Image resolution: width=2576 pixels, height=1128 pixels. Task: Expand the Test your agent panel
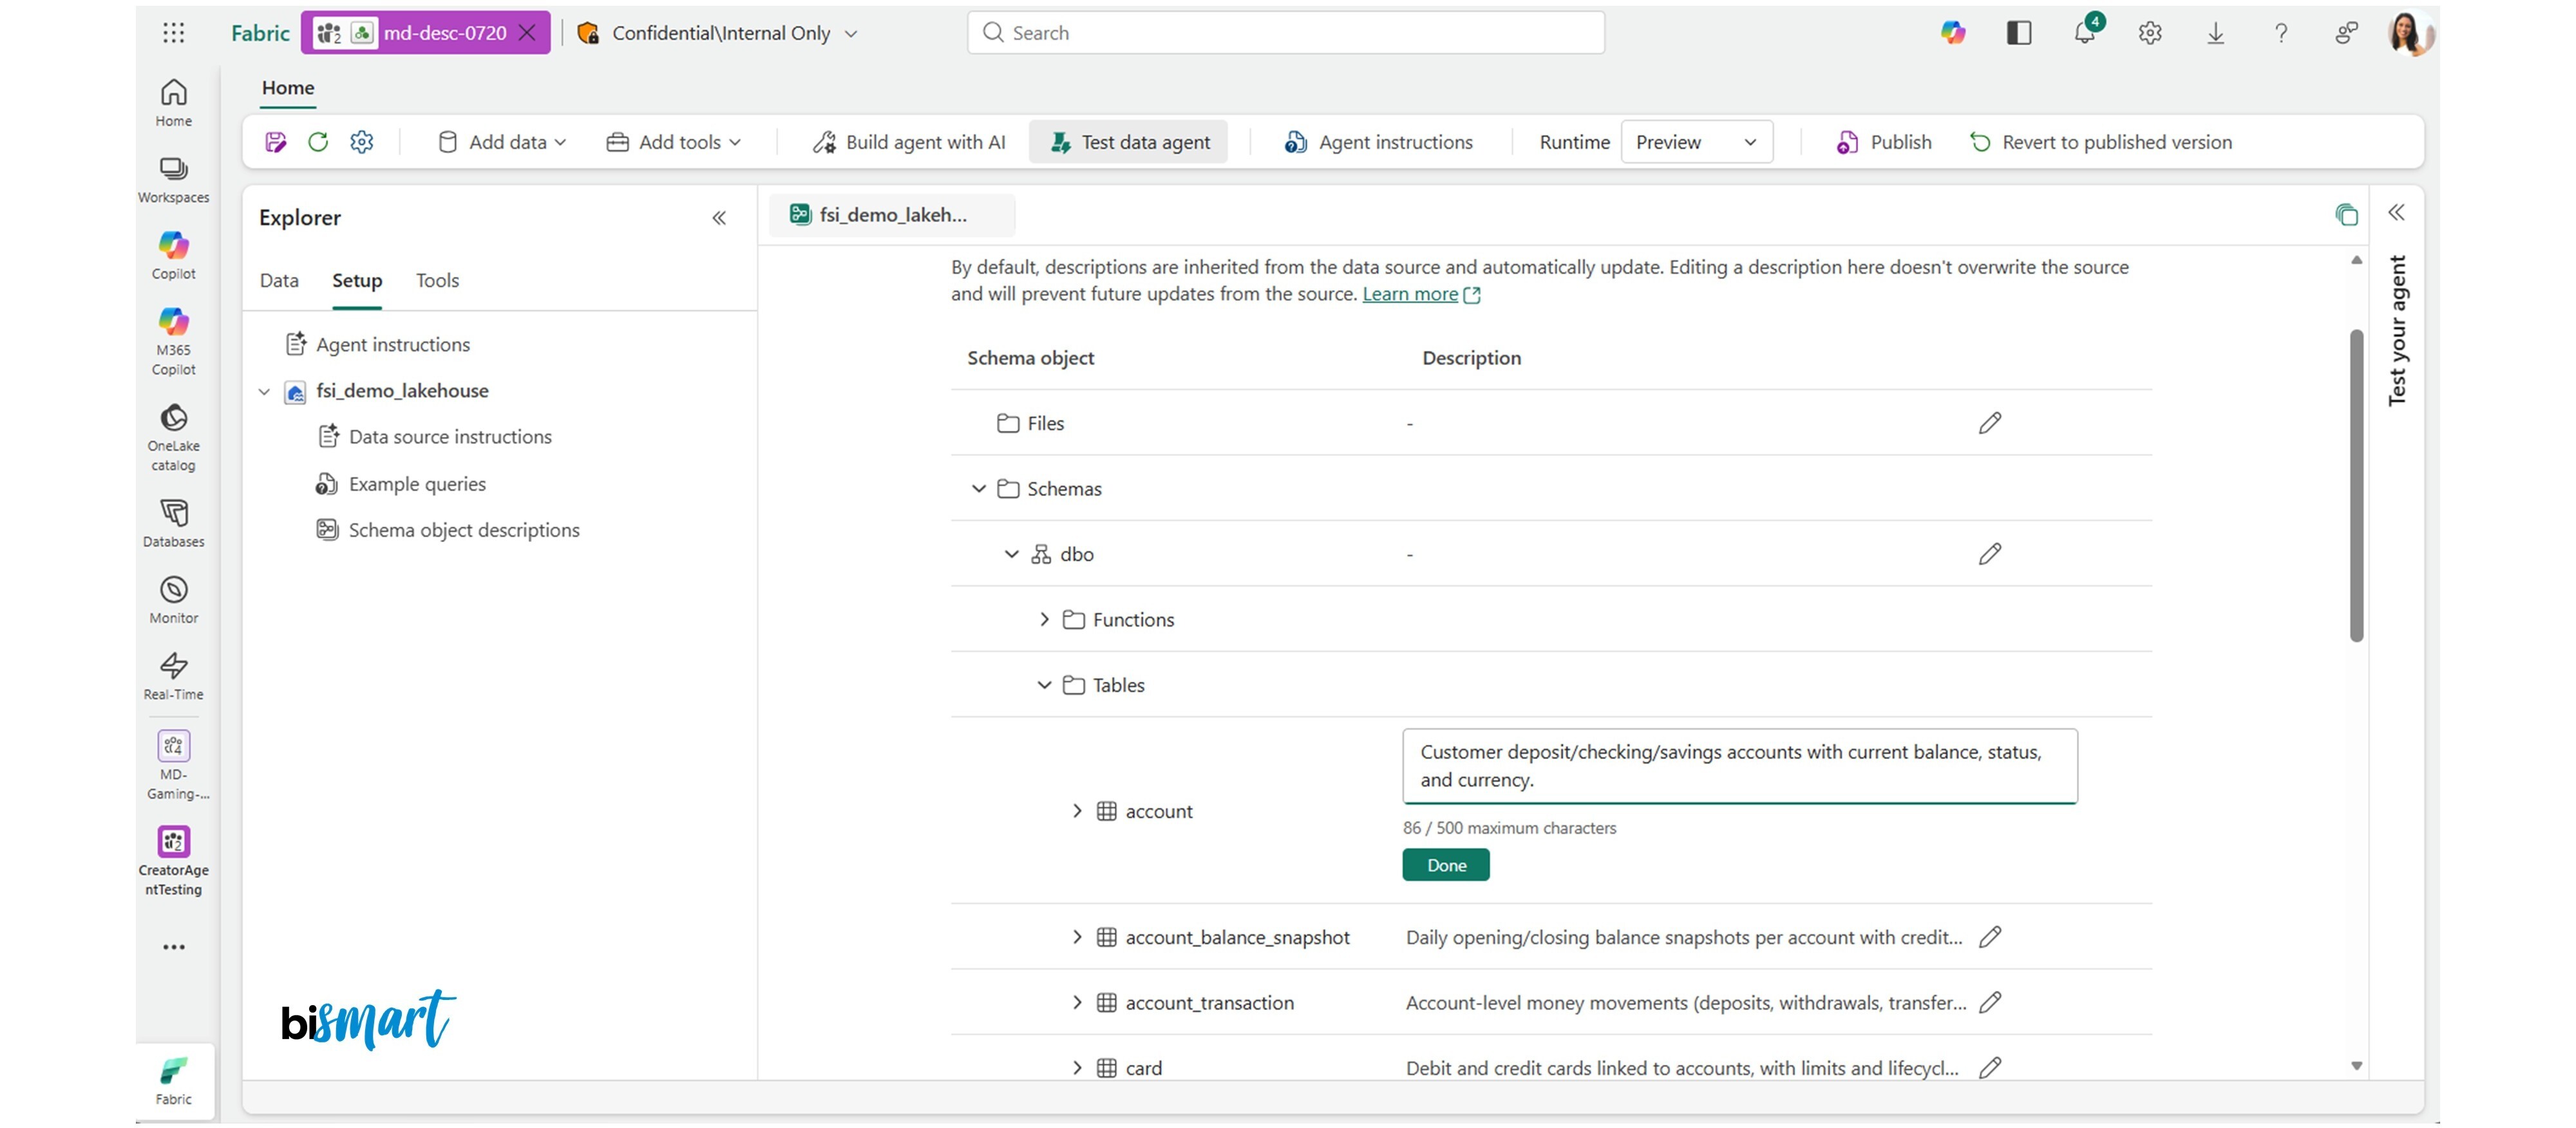pos(2397,212)
